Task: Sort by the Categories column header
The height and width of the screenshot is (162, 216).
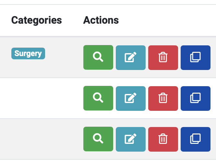Action: pos(37,20)
